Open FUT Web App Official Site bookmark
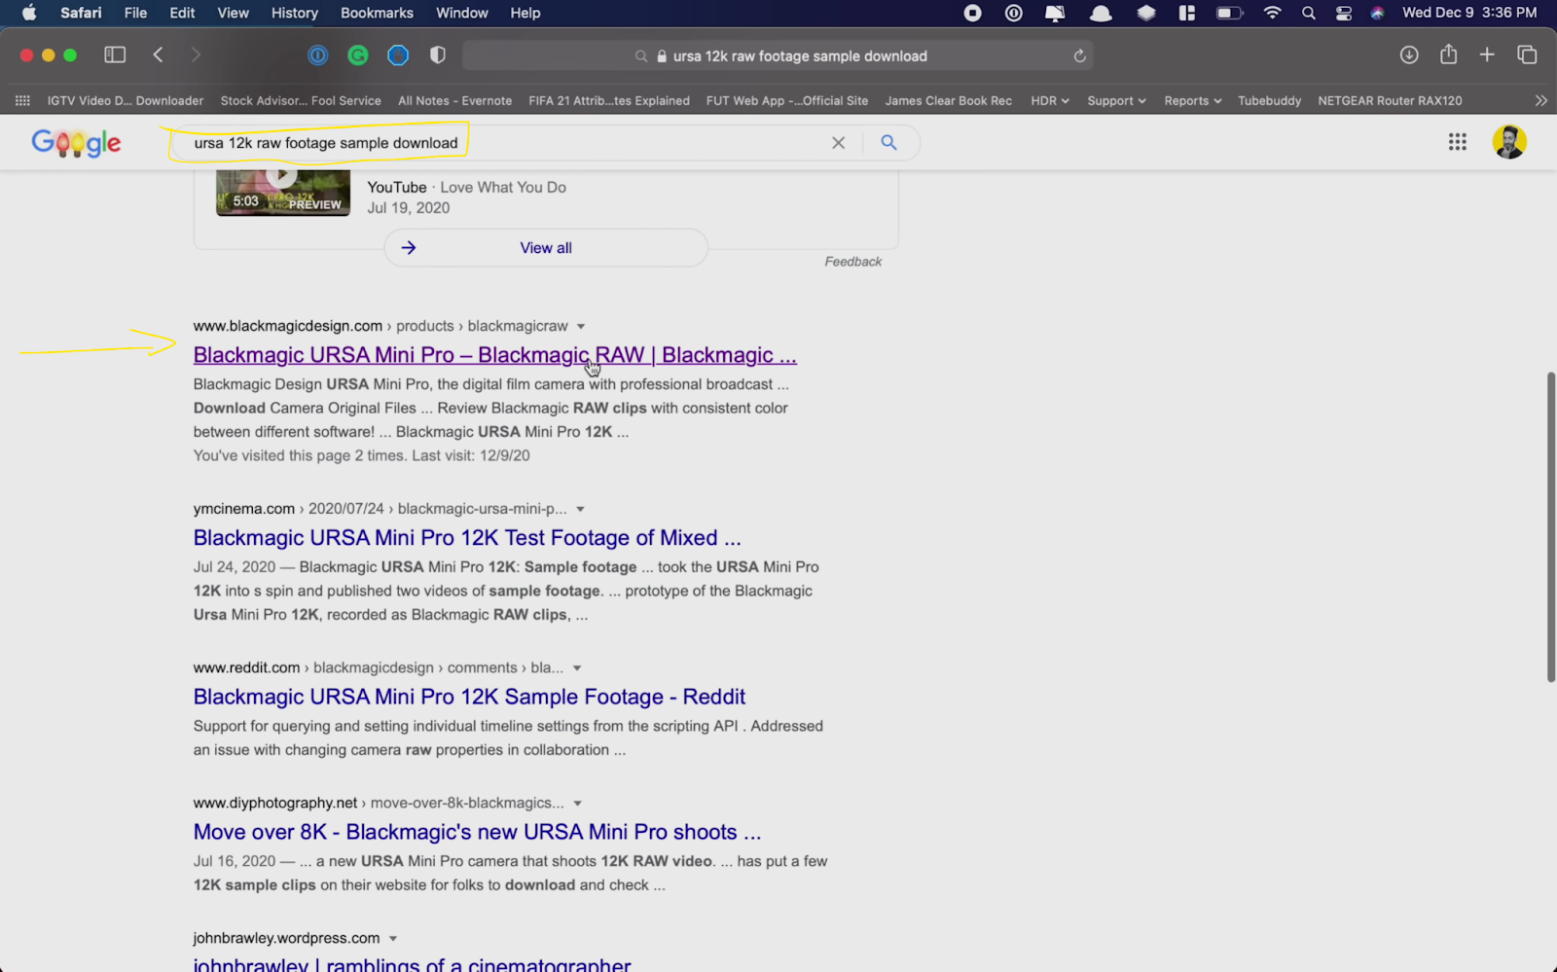 click(x=787, y=100)
